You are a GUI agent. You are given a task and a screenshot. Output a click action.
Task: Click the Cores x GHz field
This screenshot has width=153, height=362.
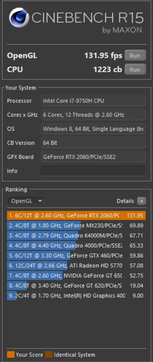click(x=93, y=115)
